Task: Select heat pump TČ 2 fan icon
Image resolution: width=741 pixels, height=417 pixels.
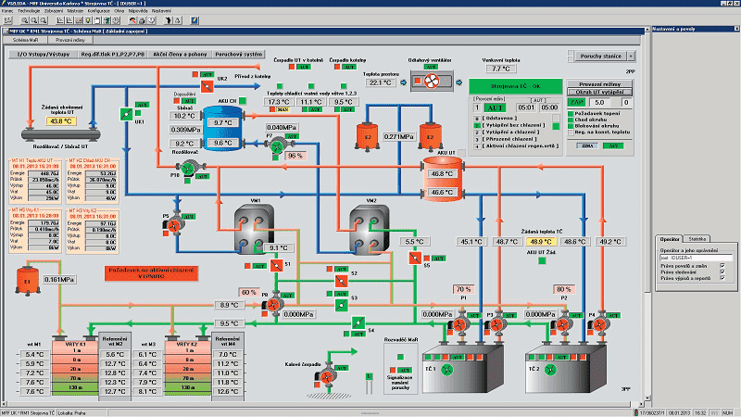Action: tap(550, 370)
